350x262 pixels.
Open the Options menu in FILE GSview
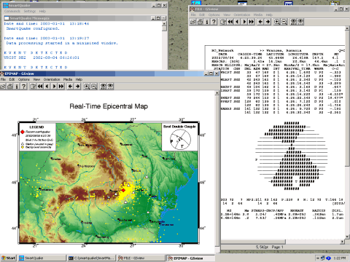coord(214,15)
